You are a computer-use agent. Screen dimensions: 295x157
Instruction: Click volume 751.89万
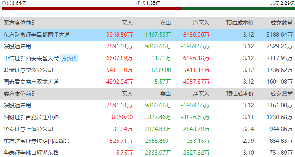281,153
